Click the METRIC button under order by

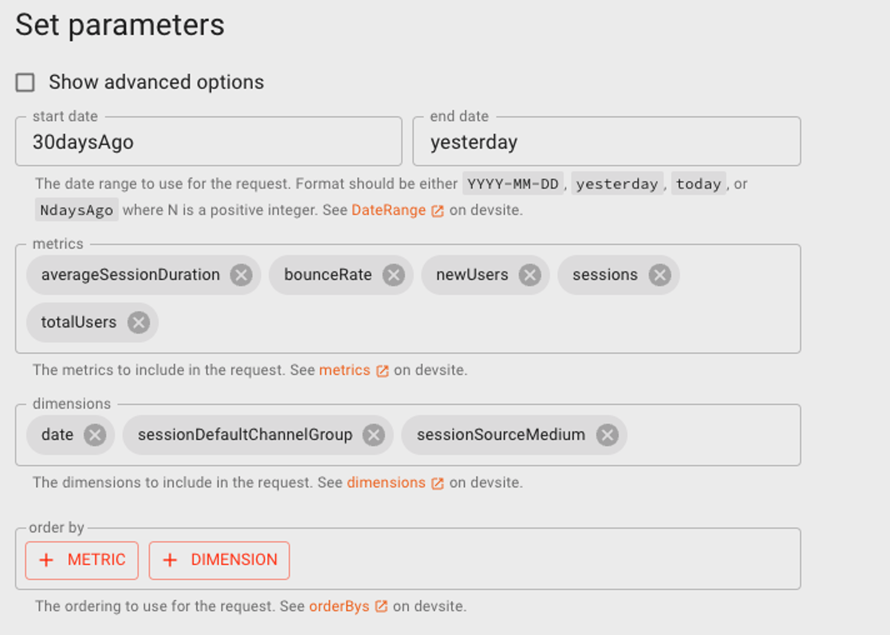pos(81,560)
